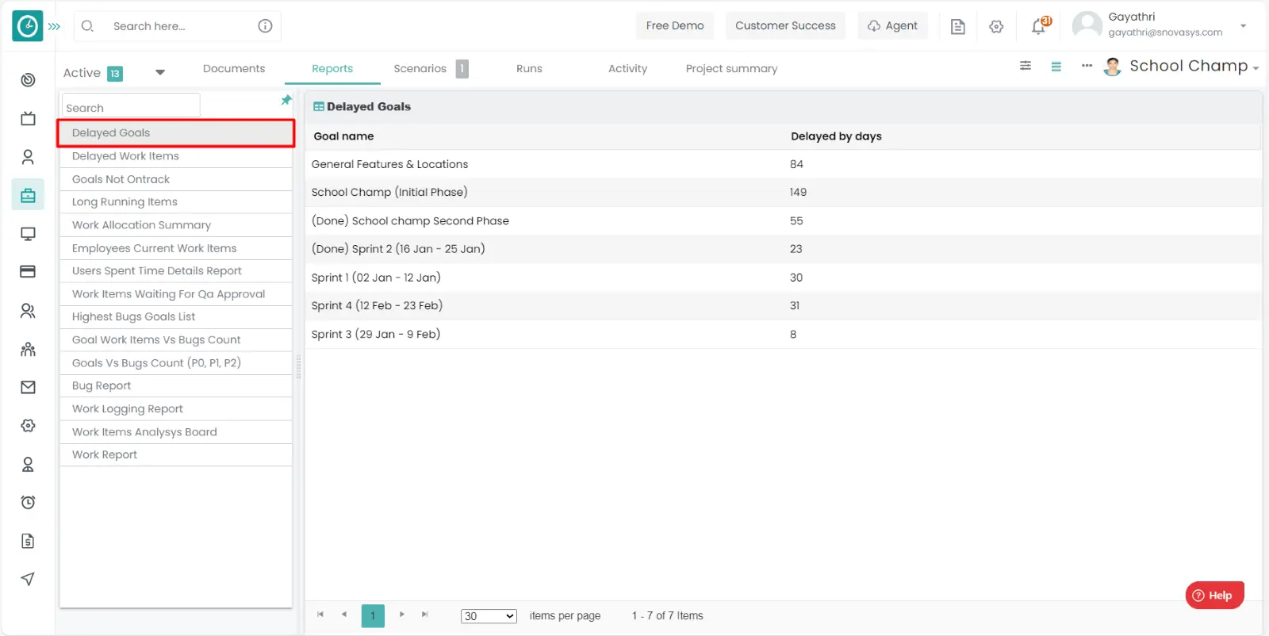Select the Goals Not Ontrack report
Viewport: 1269px width, 636px height.
(x=176, y=179)
